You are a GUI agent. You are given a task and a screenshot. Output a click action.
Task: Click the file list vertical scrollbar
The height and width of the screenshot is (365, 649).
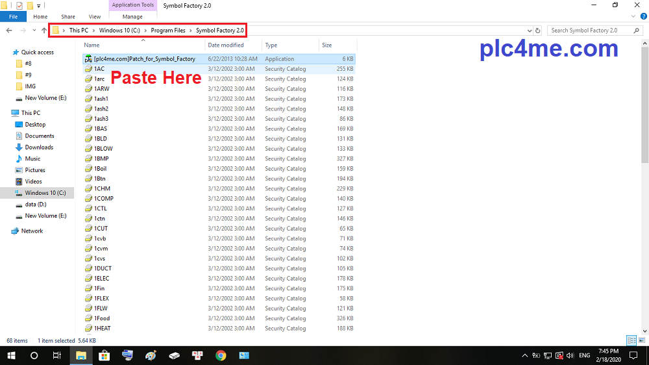point(644,130)
